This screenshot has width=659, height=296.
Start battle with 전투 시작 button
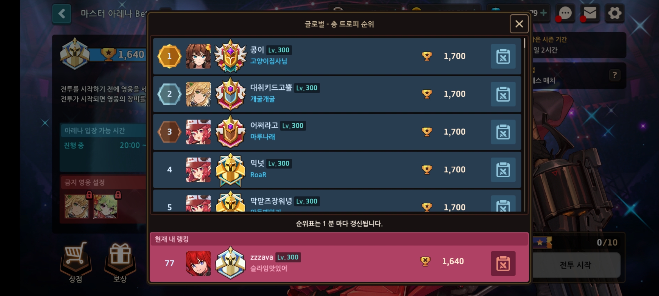click(576, 265)
